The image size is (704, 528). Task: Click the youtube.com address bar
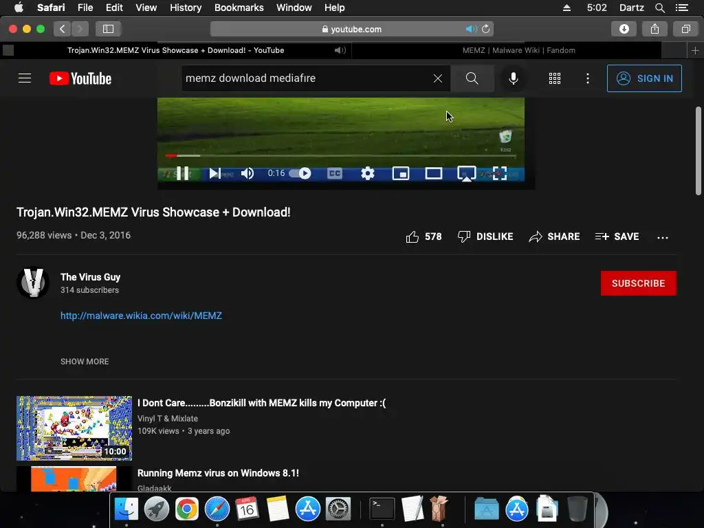click(x=352, y=29)
